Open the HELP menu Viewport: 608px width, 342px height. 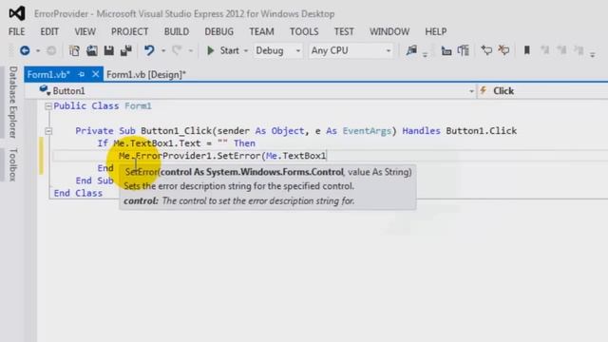[436, 31]
